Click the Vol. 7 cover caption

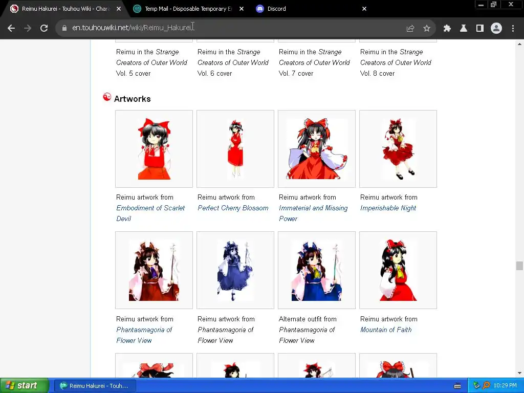pyautogui.click(x=314, y=62)
